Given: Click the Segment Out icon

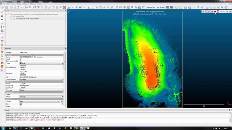Looking at the screenshot, I should coord(218,12).
